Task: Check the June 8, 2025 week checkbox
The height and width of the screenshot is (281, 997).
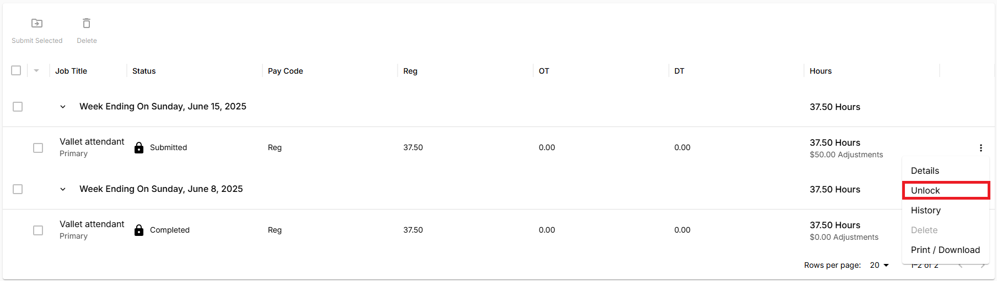Action: pyautogui.click(x=18, y=189)
